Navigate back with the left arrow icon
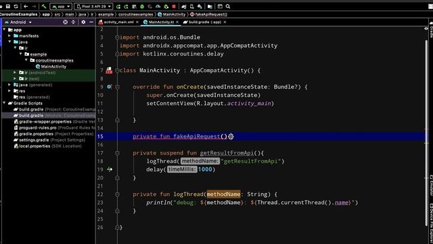The image size is (433, 244). click(26, 6)
